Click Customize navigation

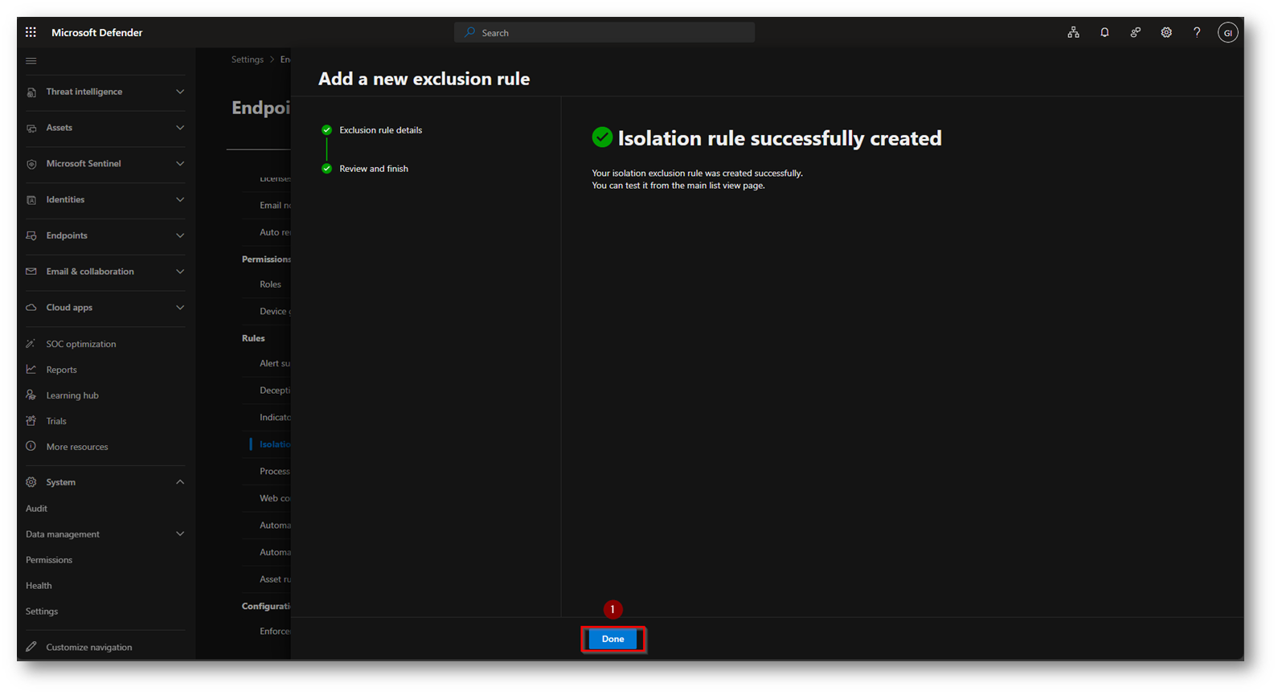coord(89,647)
